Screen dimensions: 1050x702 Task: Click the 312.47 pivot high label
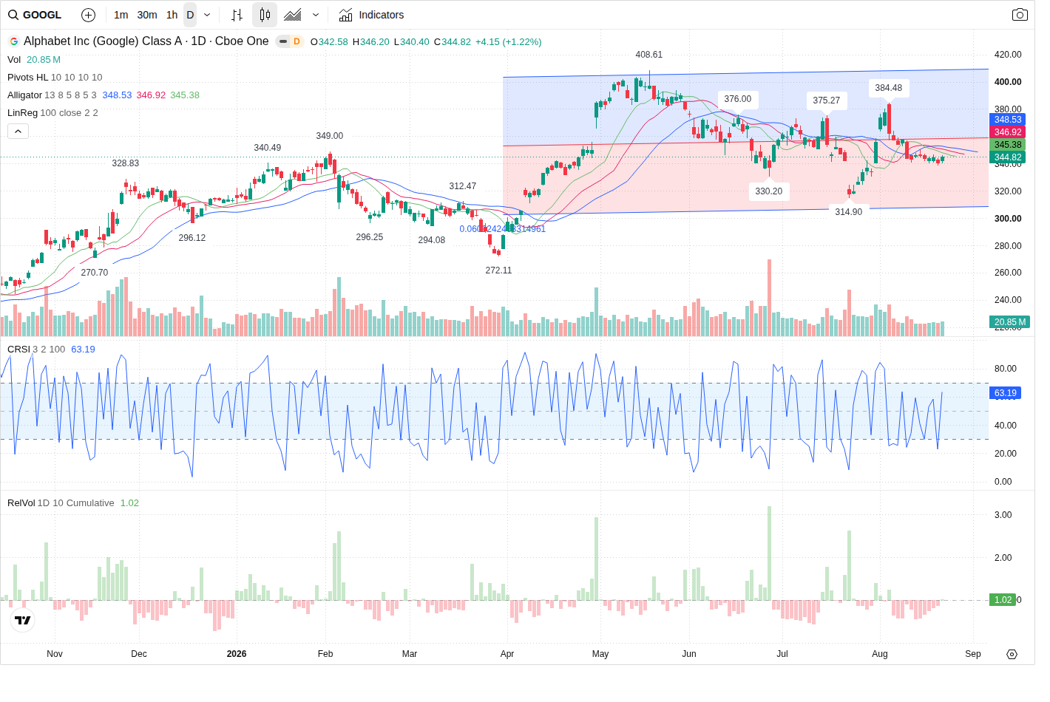[463, 186]
